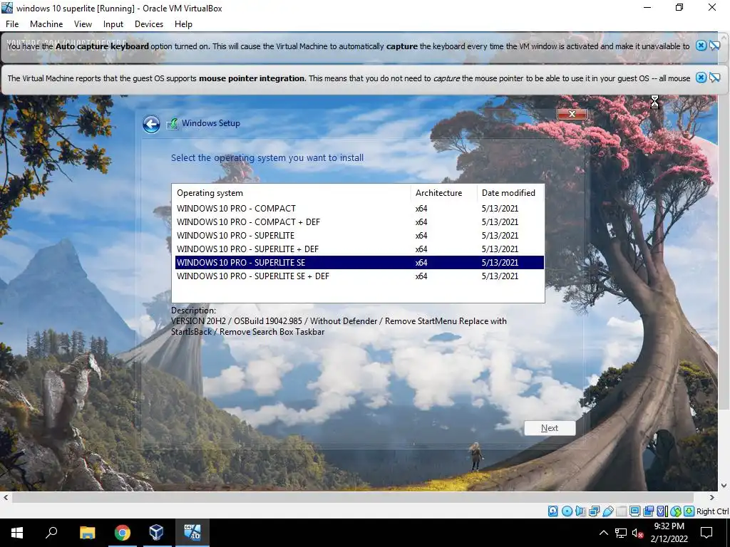Image resolution: width=730 pixels, height=547 pixels.
Task: Click the mouse integration status icon
Action: [676, 511]
